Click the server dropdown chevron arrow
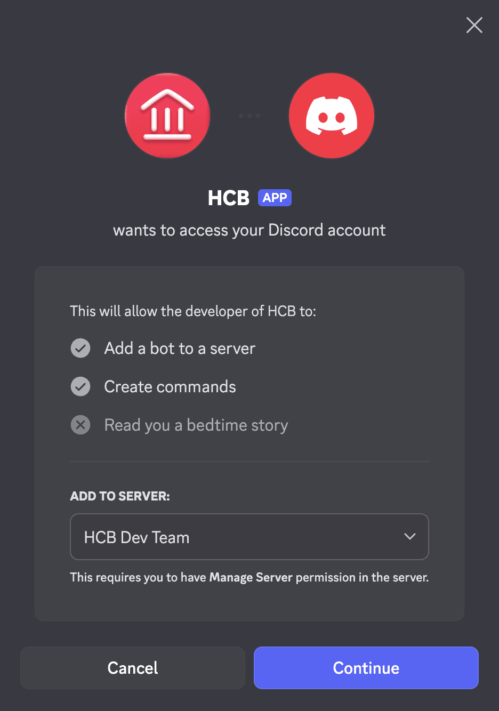 point(410,537)
